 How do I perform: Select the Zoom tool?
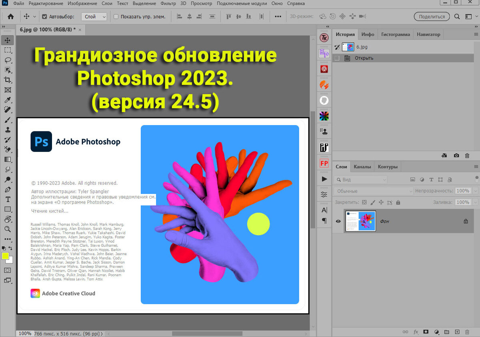coord(8,229)
